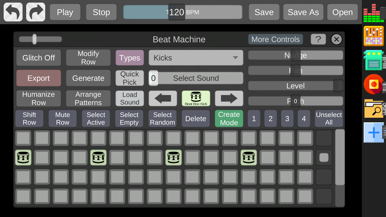The width and height of the screenshot is (386, 217).
Task: Click Modify Row
Action: point(88,58)
